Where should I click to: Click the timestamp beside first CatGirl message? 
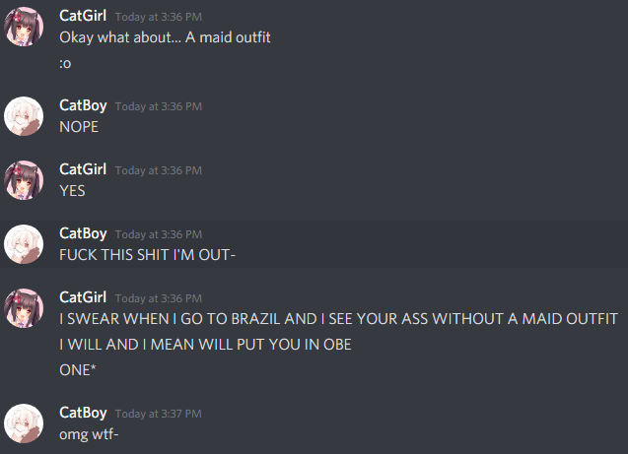point(159,17)
